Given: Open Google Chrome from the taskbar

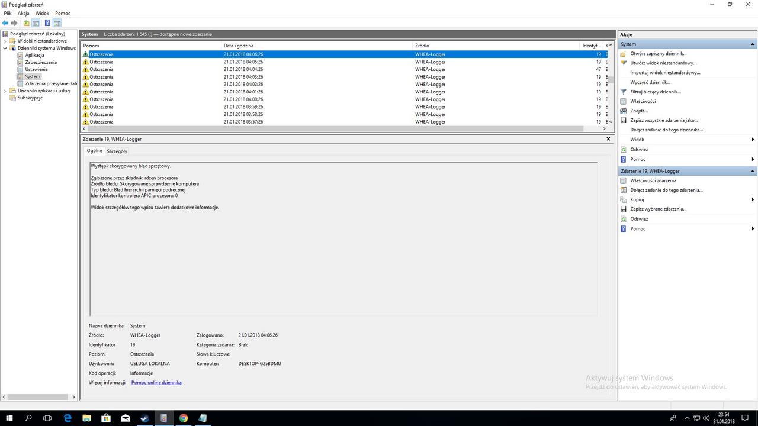Looking at the screenshot, I should tap(184, 418).
